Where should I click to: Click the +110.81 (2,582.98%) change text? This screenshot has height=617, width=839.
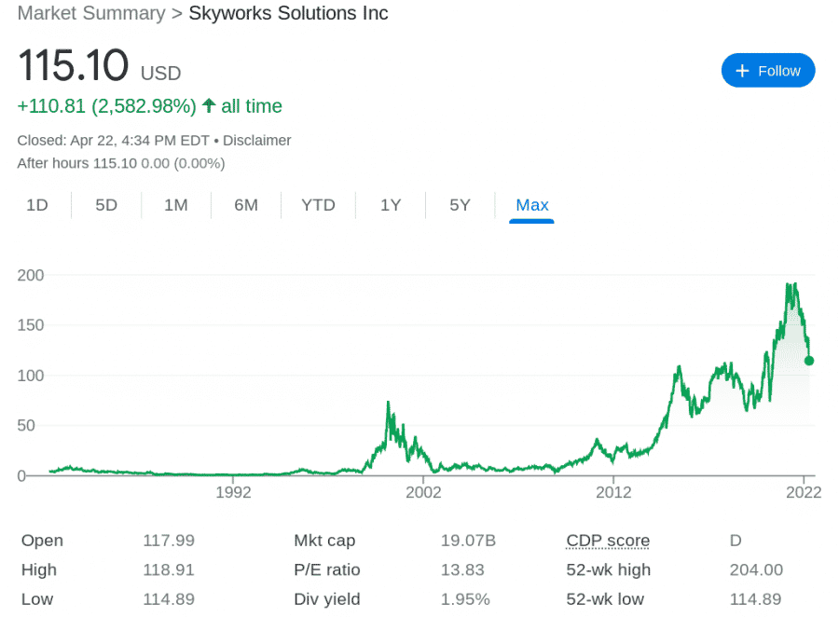click(x=107, y=106)
